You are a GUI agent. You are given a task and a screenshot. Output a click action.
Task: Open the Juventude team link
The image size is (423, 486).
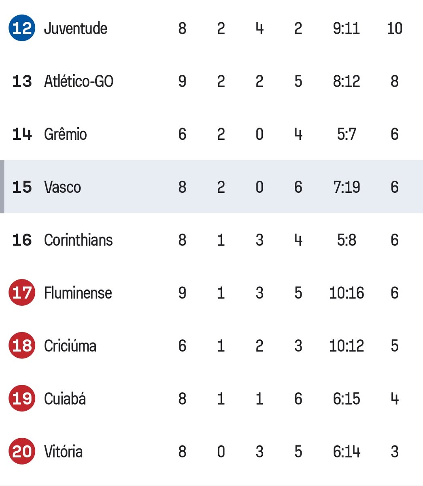pos(75,28)
